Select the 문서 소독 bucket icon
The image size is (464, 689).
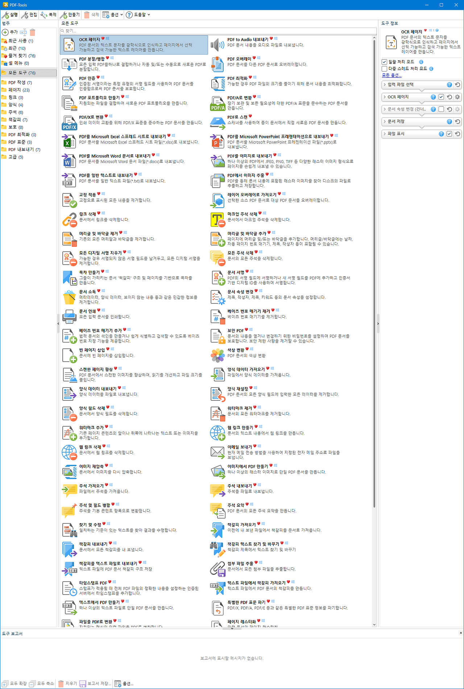[69, 297]
